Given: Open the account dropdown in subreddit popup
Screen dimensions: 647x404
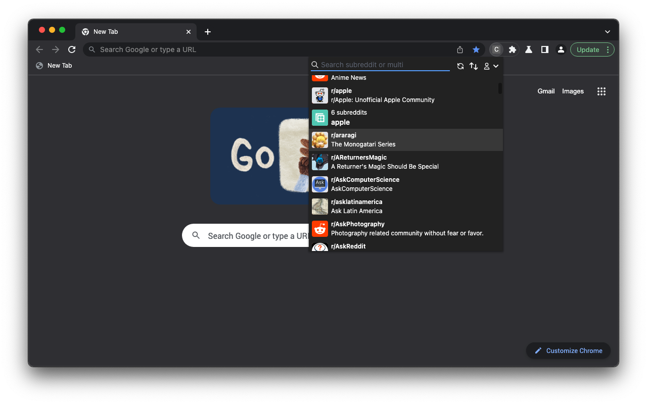Looking at the screenshot, I should (491, 66).
